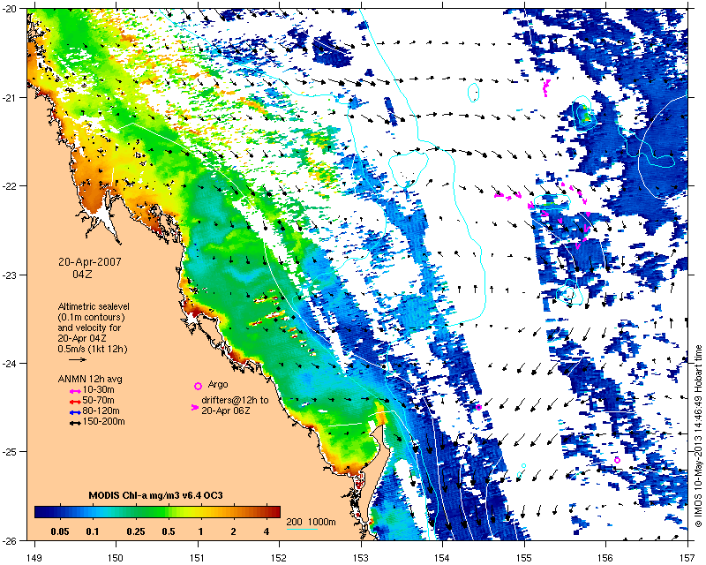Click the '1' colorbar tick label
Image resolution: width=706 pixels, height=565 pixels.
pyautogui.click(x=201, y=531)
